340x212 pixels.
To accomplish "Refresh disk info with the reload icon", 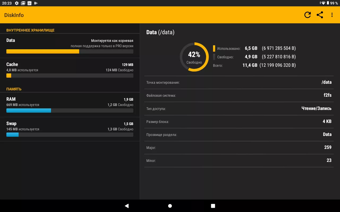I will pyautogui.click(x=308, y=15).
